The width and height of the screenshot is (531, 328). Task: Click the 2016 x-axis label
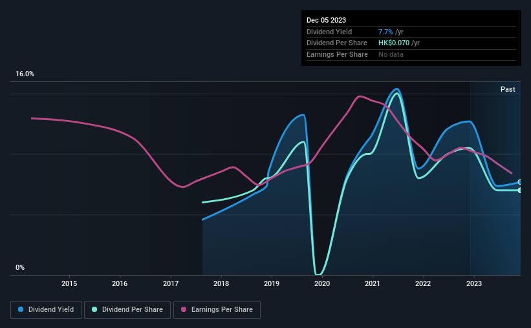click(x=120, y=283)
